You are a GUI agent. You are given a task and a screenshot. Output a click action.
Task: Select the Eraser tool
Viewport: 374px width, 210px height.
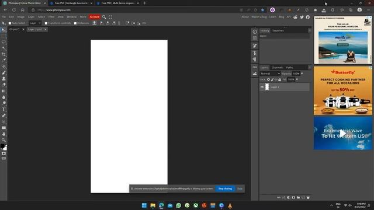pos(4,85)
